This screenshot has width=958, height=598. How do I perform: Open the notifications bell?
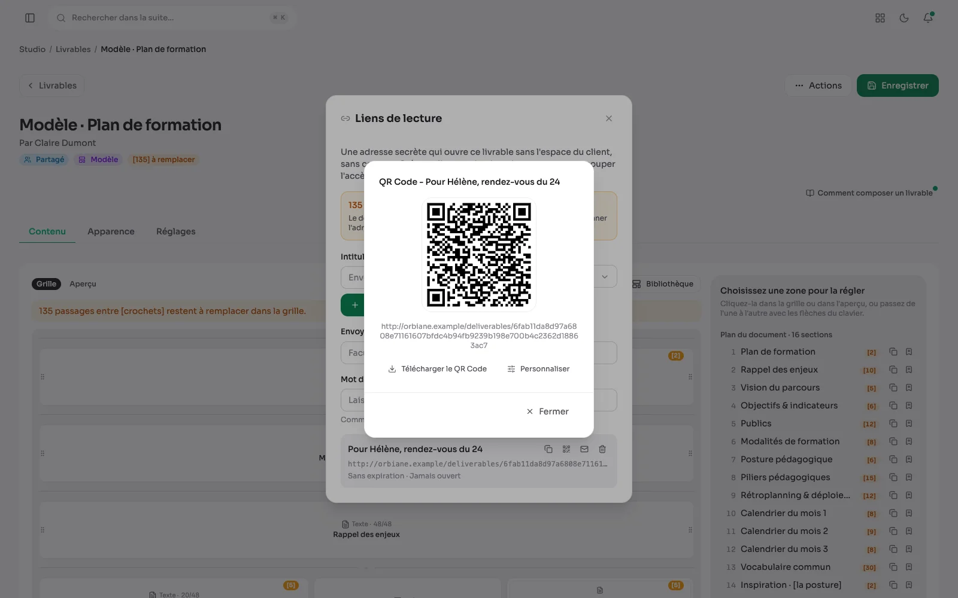(x=928, y=18)
